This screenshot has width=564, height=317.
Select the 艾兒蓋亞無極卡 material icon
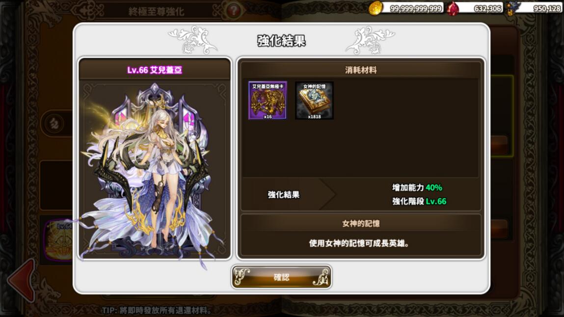[x=268, y=100]
